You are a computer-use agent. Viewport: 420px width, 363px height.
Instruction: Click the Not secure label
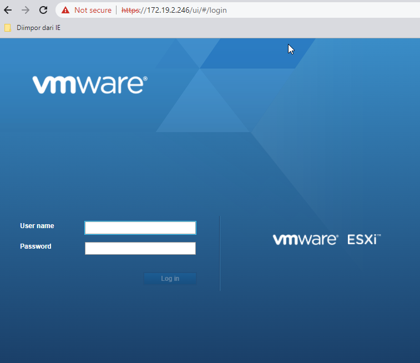point(93,10)
